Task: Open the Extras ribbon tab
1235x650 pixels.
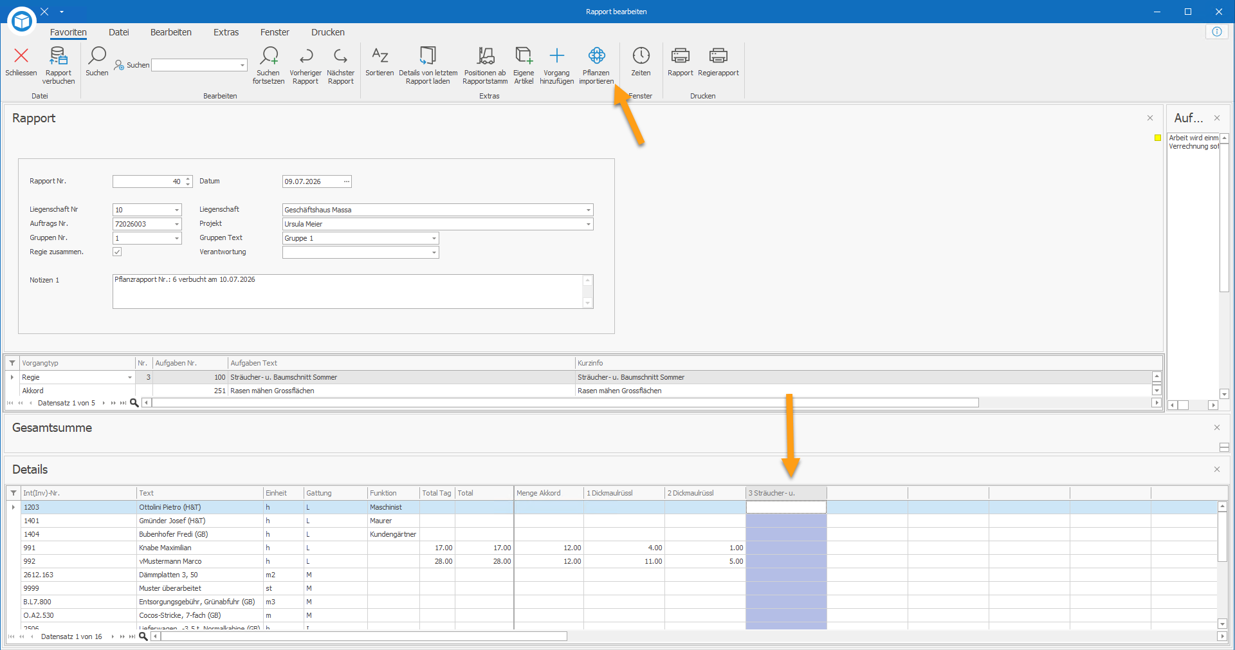Action: (226, 32)
